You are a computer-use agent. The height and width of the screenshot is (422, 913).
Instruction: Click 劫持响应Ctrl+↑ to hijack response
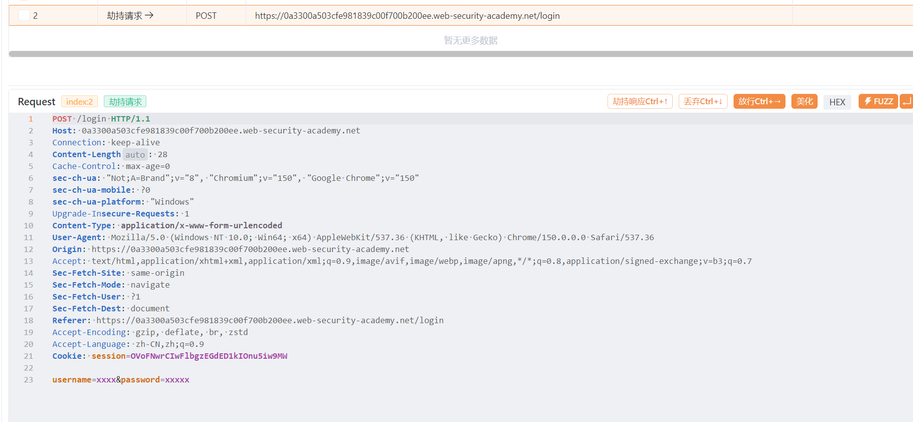click(640, 101)
